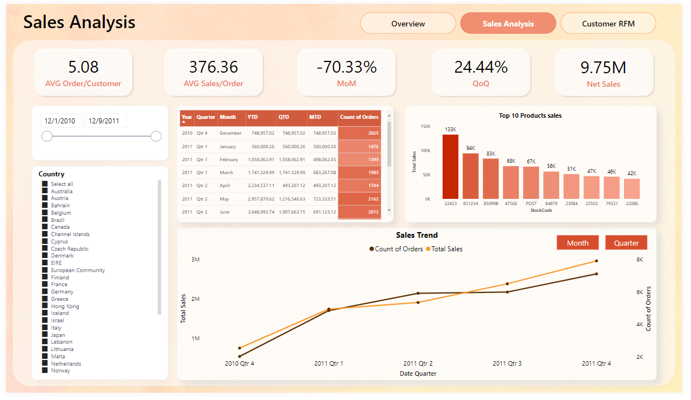Image resolution: width=691 pixels, height=400 pixels.
Task: Check the Australia country checkbox
Action: [x=45, y=192]
